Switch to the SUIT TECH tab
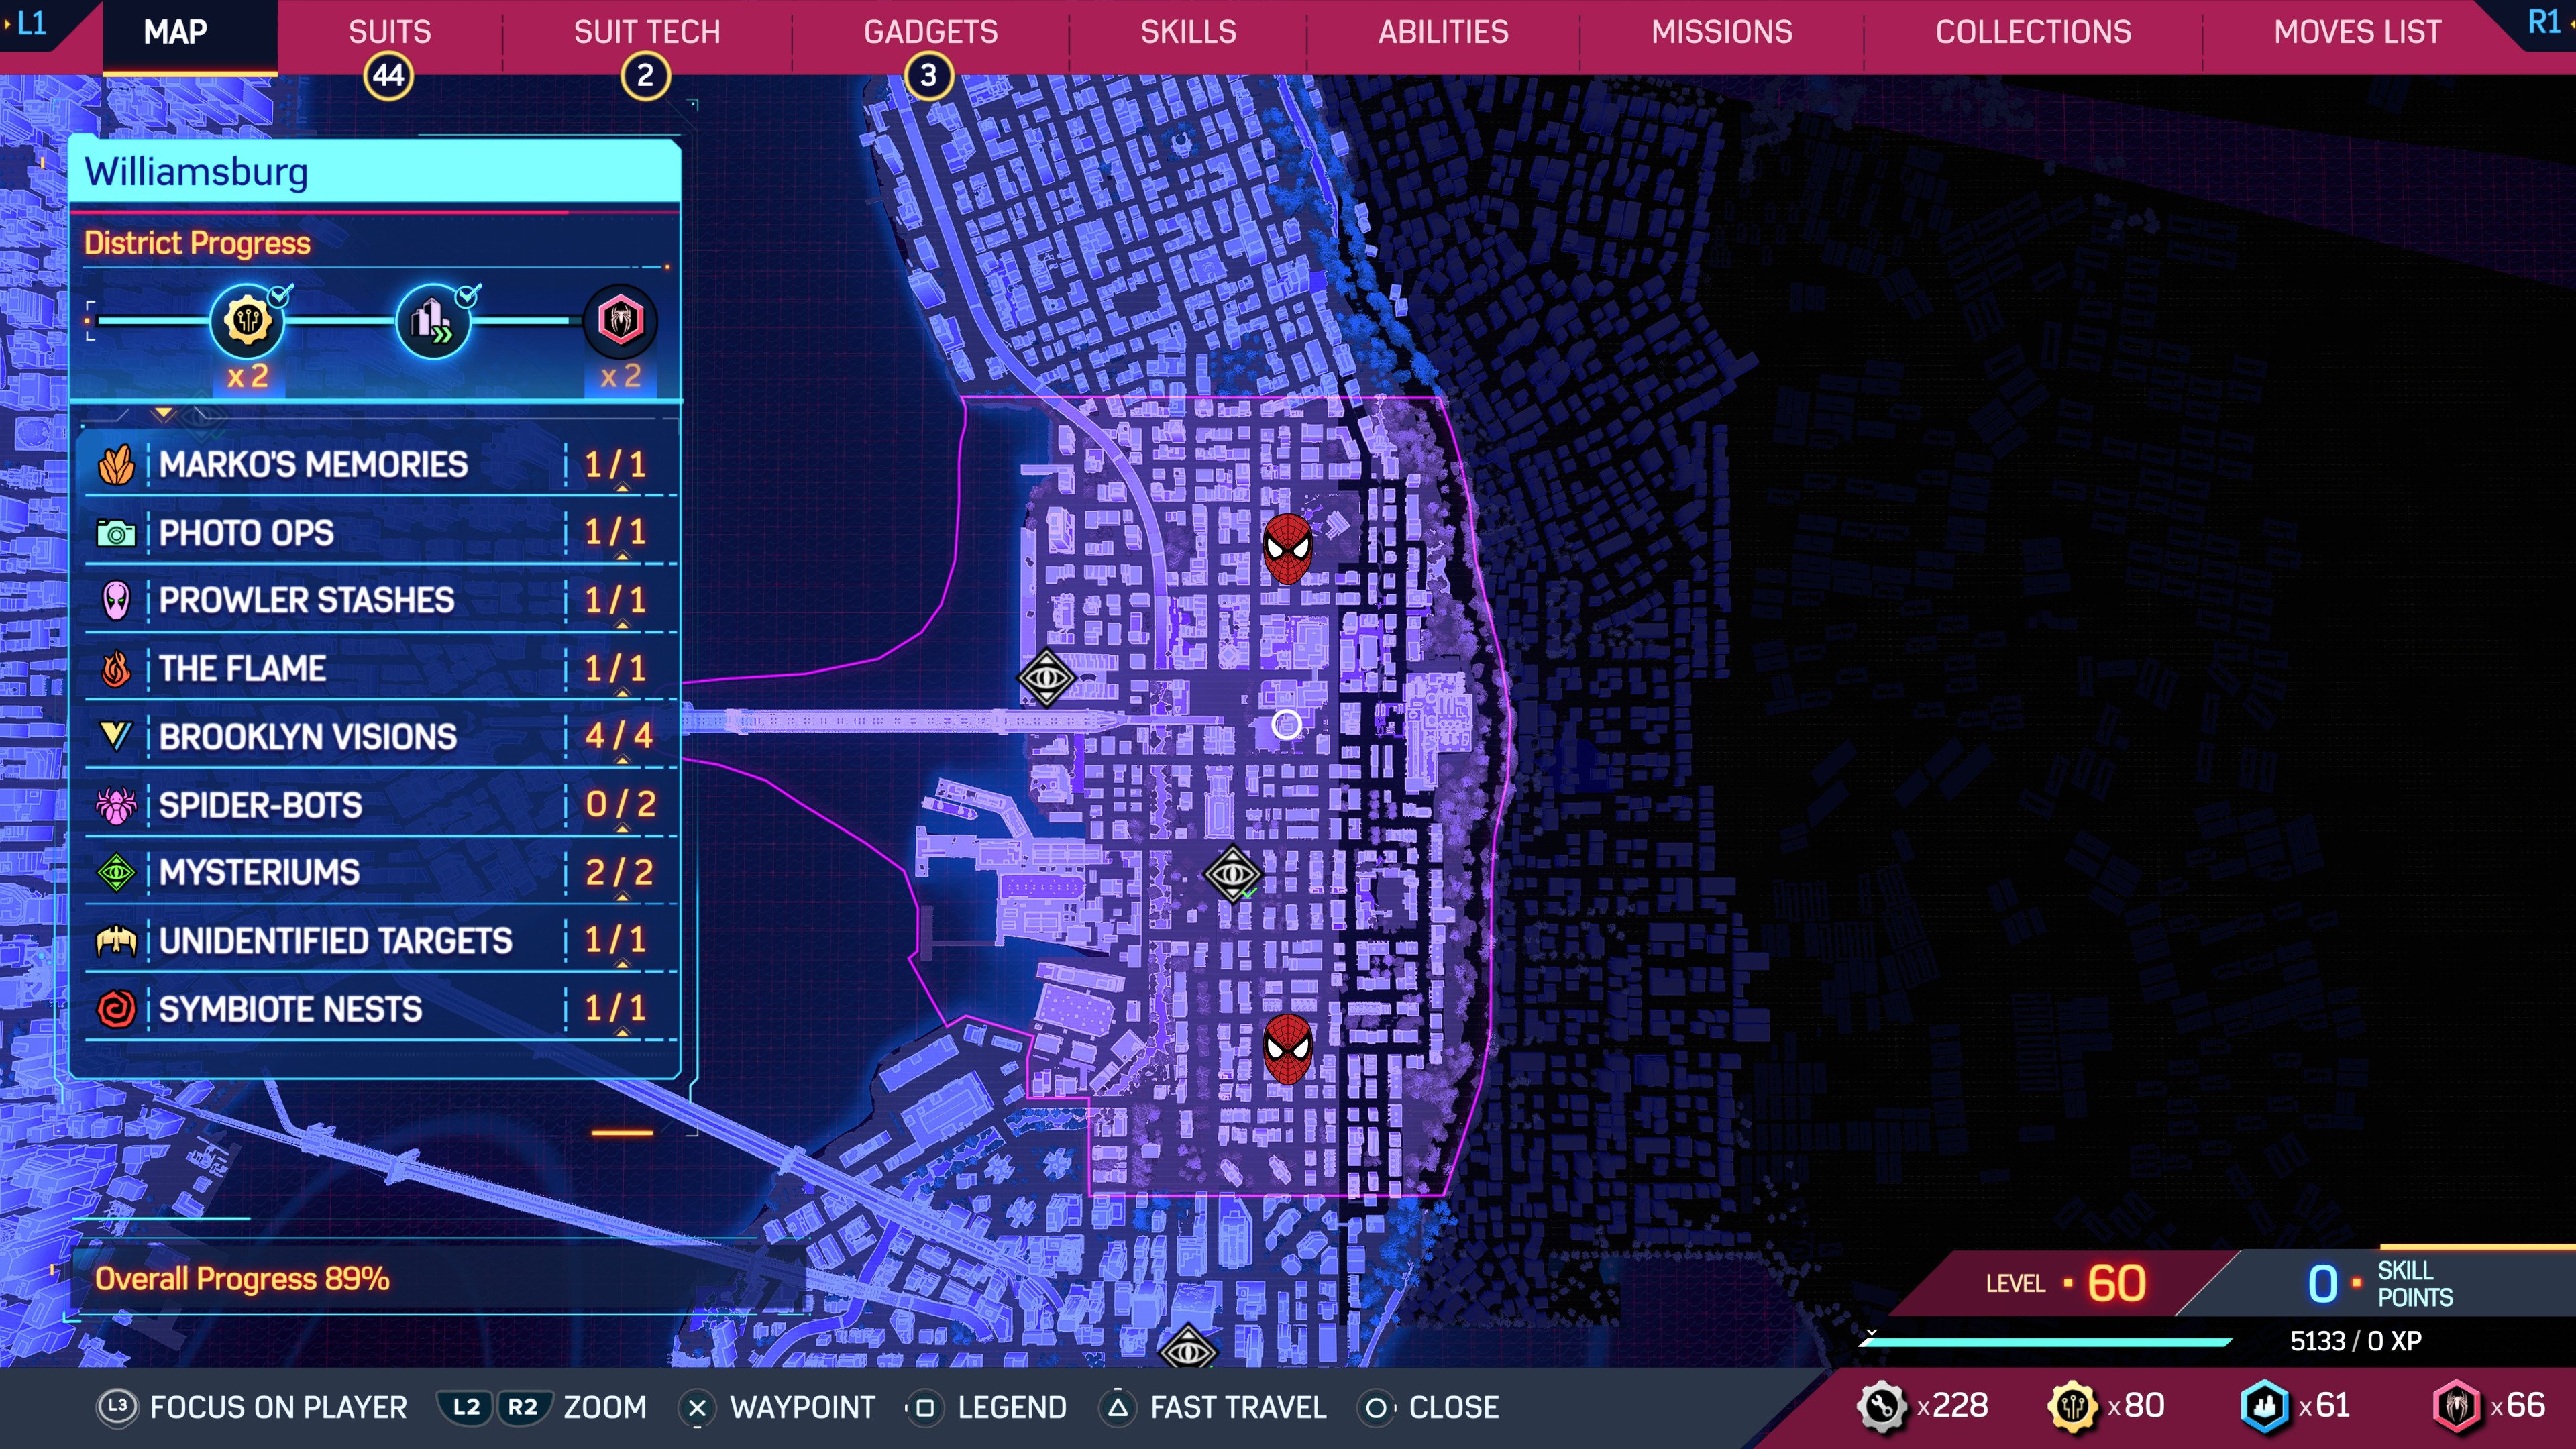The image size is (2576, 1449). [646, 32]
